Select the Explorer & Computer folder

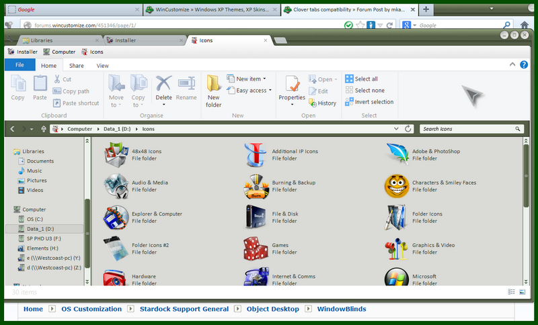coord(143,217)
